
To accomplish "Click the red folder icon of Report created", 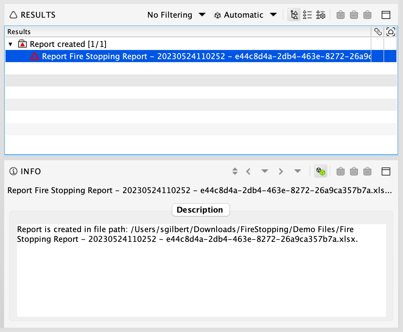I will 23,44.
